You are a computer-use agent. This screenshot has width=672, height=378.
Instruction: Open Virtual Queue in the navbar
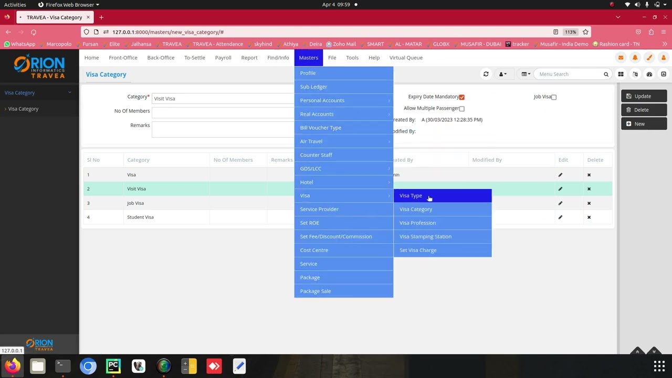[x=406, y=58]
